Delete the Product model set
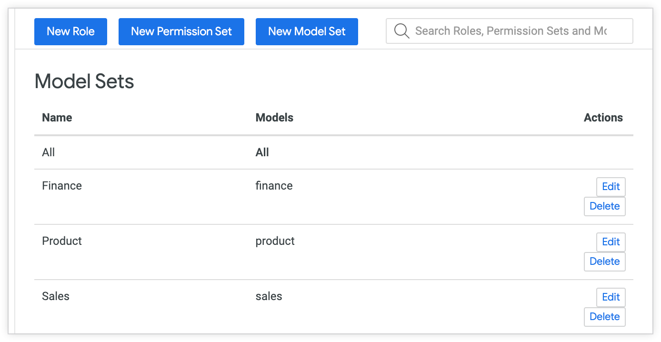This screenshot has width=661, height=342. pyautogui.click(x=604, y=262)
